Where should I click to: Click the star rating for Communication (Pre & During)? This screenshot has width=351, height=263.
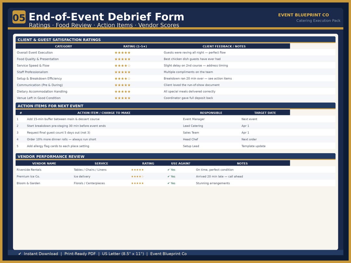pos(123,85)
